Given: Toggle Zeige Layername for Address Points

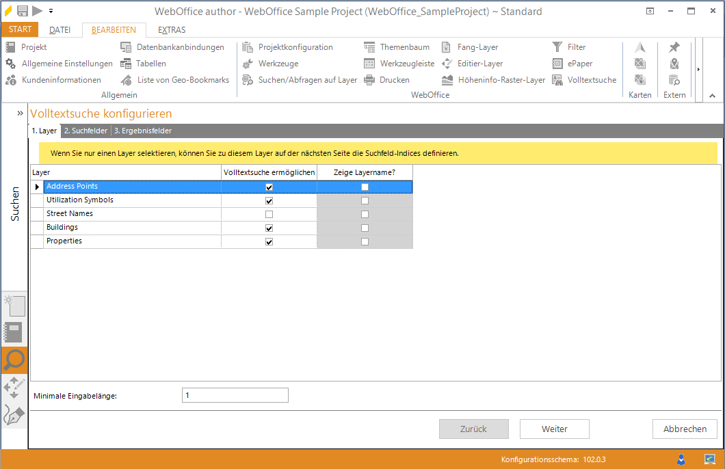Looking at the screenshot, I should (x=365, y=187).
